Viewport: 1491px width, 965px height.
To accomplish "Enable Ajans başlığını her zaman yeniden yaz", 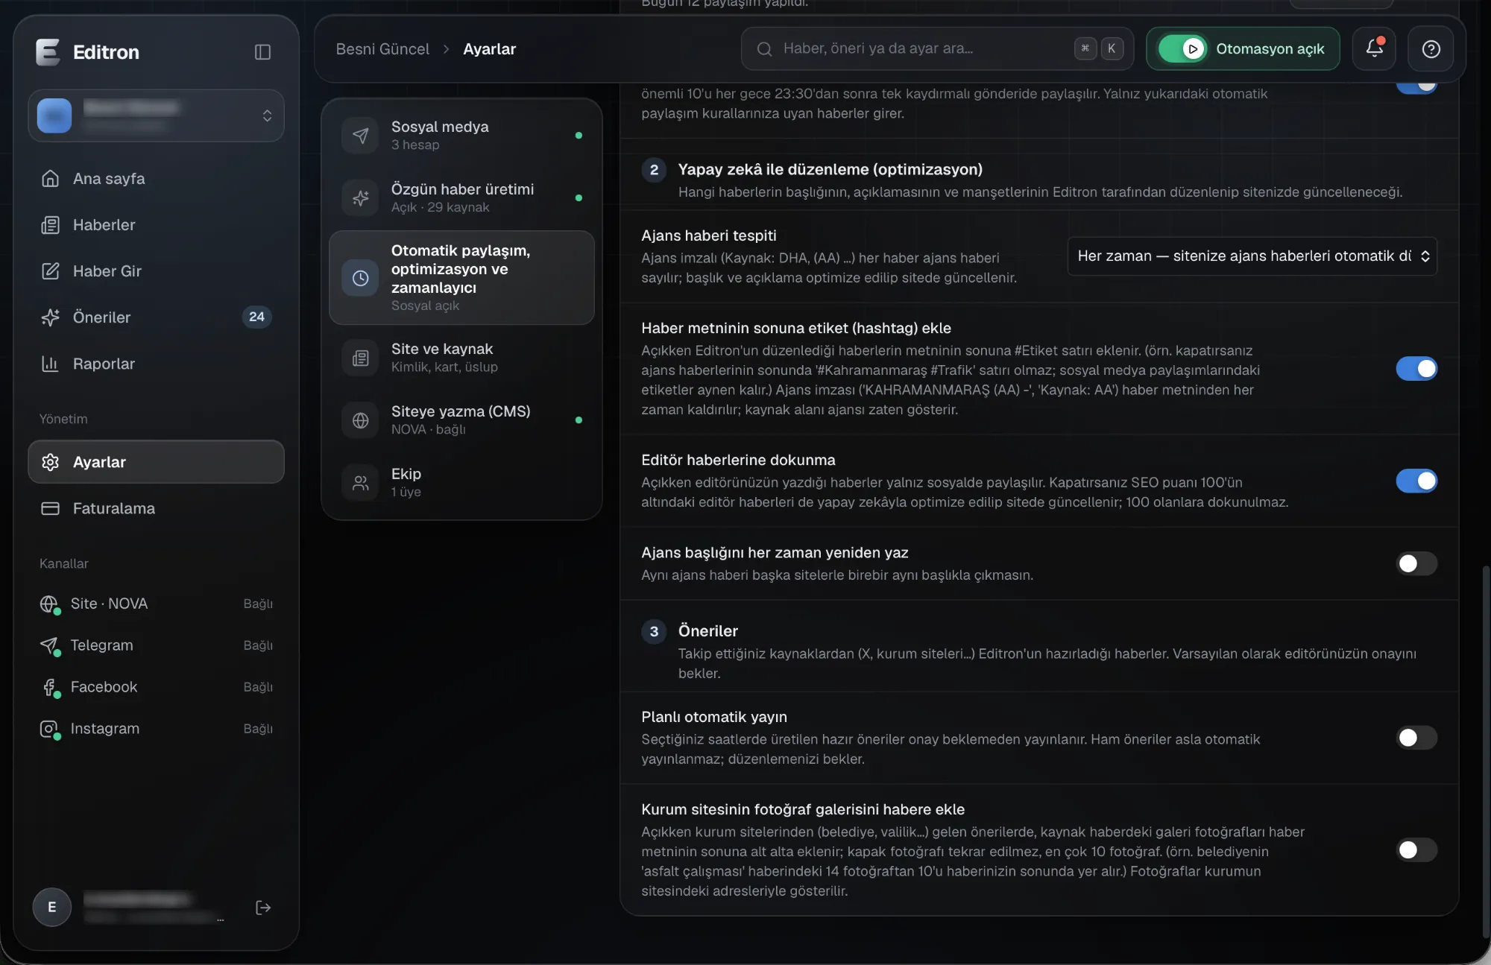I will [1416, 563].
